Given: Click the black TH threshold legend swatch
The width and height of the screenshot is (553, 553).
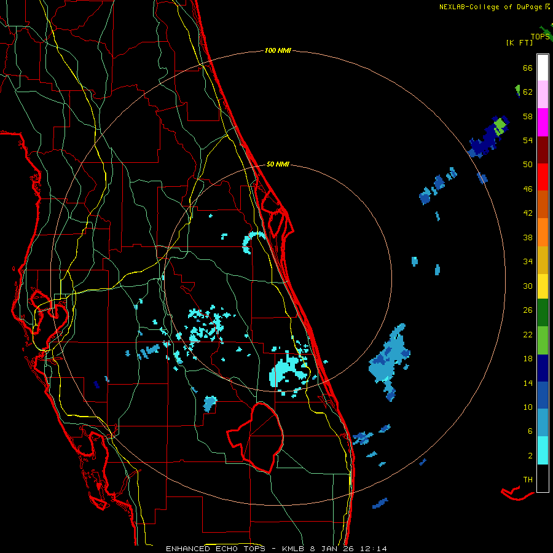Looking at the screenshot, I should (x=543, y=478).
